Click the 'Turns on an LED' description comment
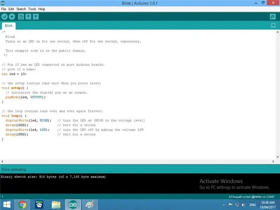This screenshot has width=280, height=210. click(x=73, y=41)
